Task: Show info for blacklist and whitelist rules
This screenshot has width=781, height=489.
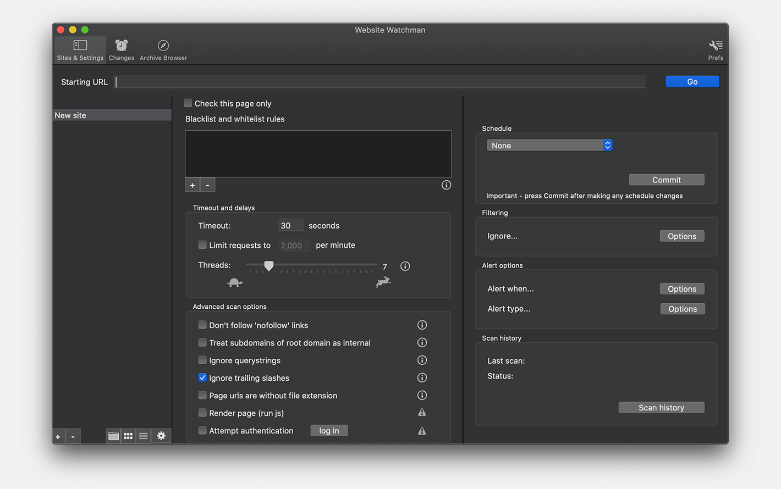Action: (x=446, y=185)
